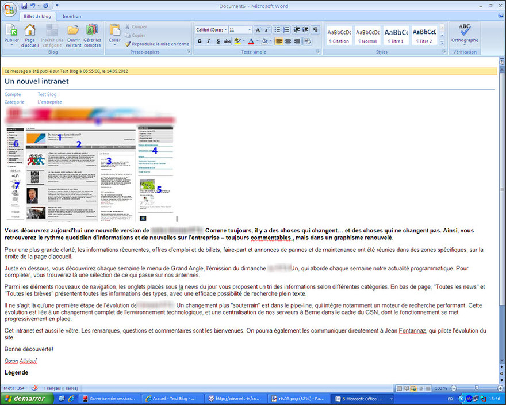Click the Un nouvel intranet title field

[x=37, y=81]
